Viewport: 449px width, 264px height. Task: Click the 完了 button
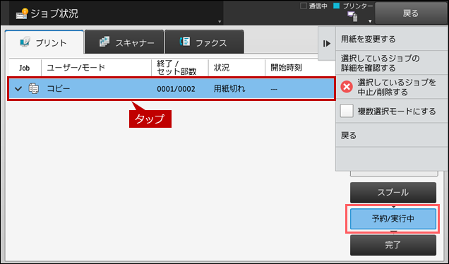pyautogui.click(x=393, y=245)
